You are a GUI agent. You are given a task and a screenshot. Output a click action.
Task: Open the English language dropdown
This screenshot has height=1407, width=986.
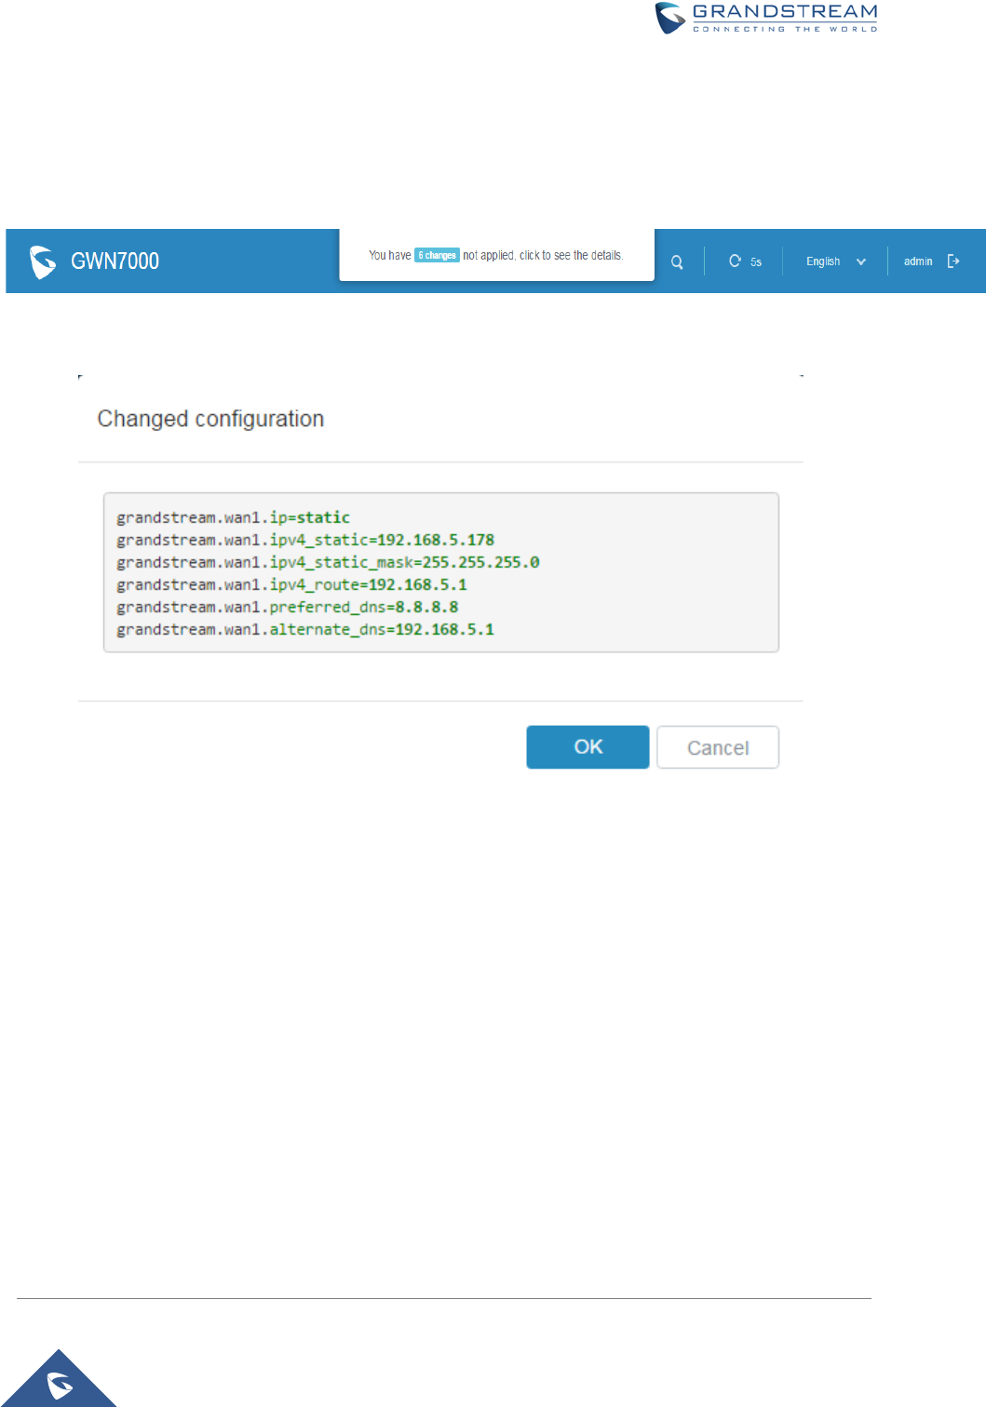pos(836,261)
